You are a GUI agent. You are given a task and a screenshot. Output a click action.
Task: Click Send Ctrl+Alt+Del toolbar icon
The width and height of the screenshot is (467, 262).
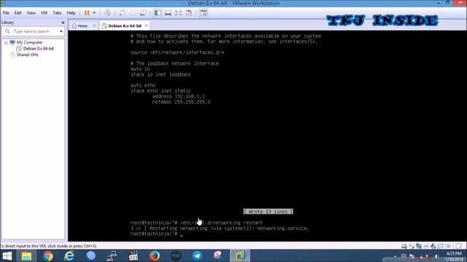tap(107, 13)
